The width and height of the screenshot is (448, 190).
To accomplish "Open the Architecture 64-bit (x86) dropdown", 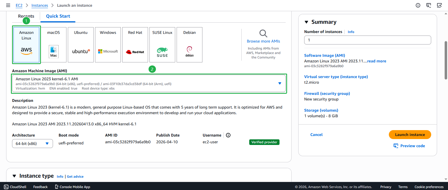I will 33,144.
